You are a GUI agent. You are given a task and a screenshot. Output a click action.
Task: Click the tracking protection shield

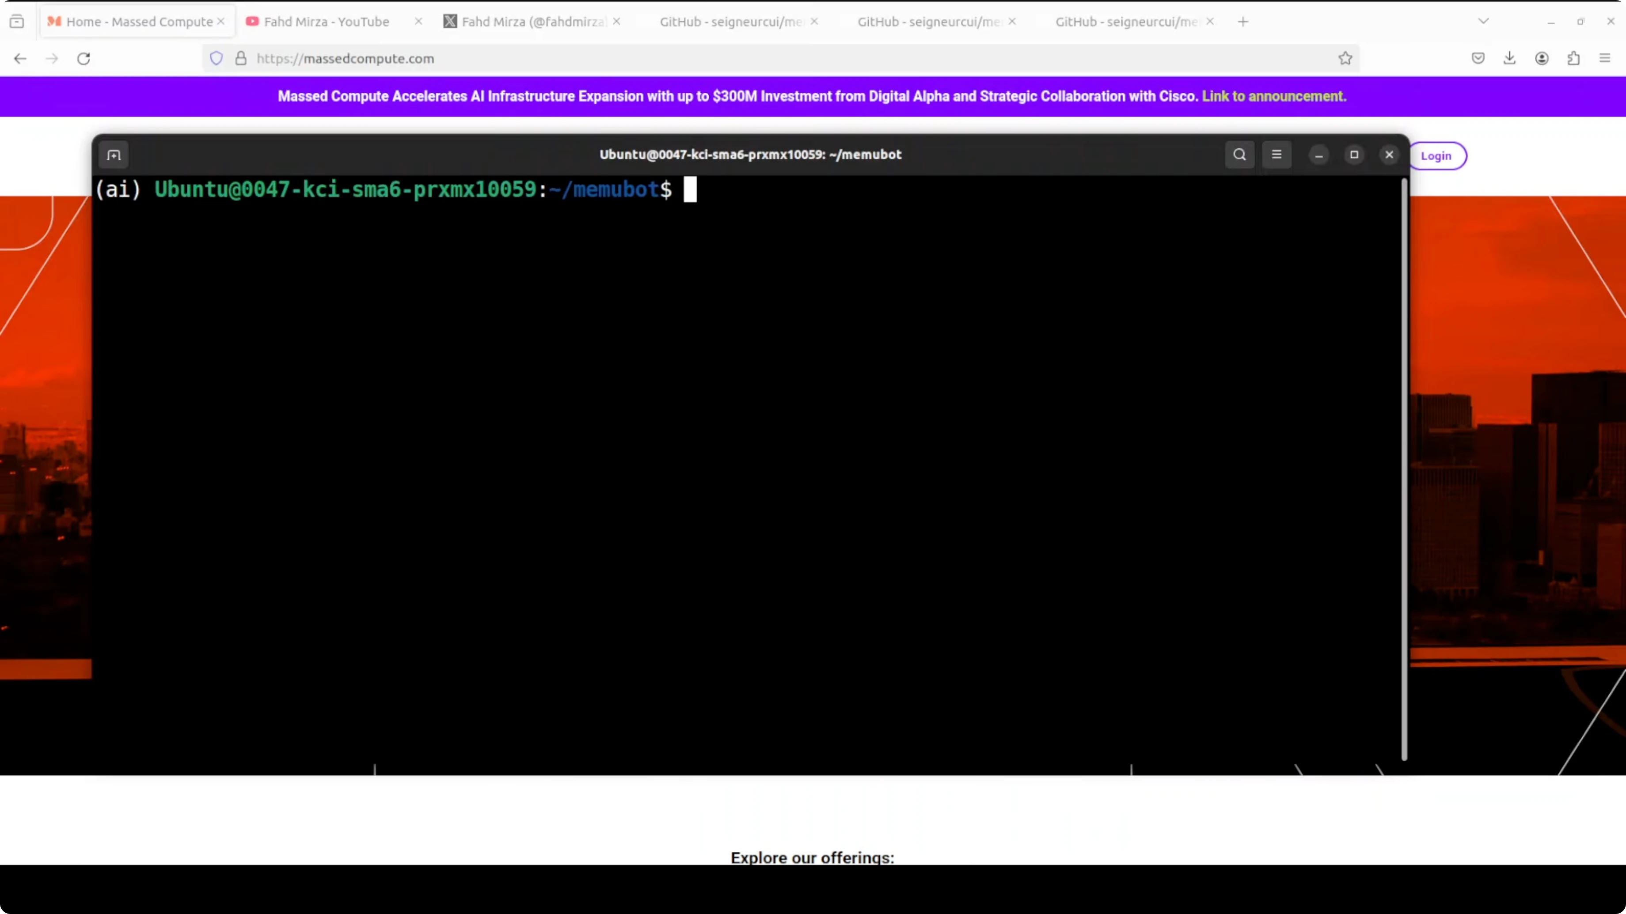pos(216,58)
